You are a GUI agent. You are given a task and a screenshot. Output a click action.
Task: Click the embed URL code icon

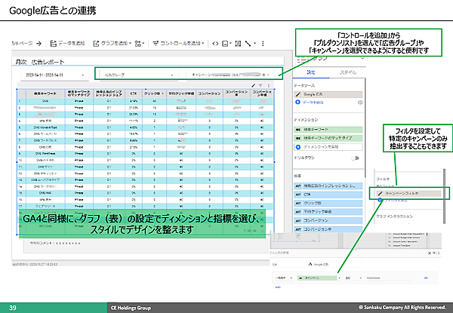[x=215, y=43]
